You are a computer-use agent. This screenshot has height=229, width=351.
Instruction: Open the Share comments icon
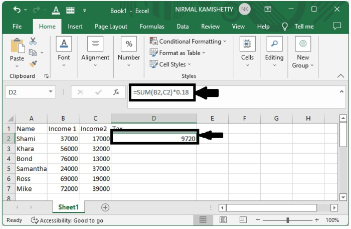336,26
